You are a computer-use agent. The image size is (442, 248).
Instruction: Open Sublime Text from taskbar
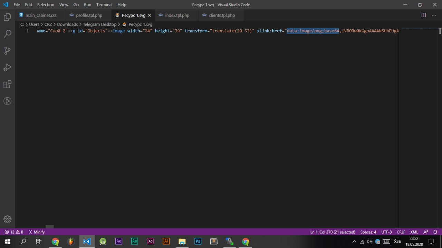point(214,241)
